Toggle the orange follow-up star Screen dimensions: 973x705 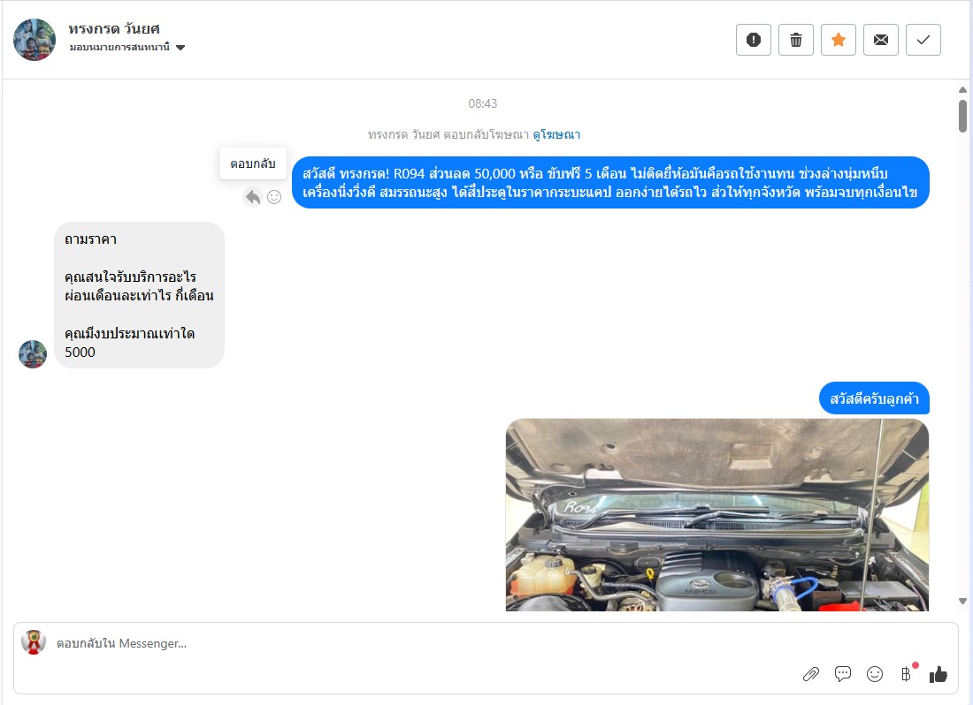pyautogui.click(x=839, y=40)
